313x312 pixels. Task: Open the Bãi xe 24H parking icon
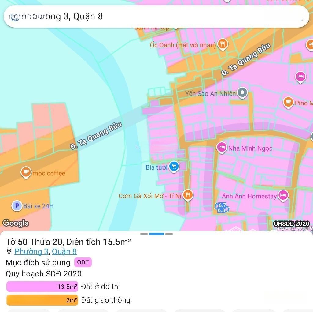coord(17,206)
